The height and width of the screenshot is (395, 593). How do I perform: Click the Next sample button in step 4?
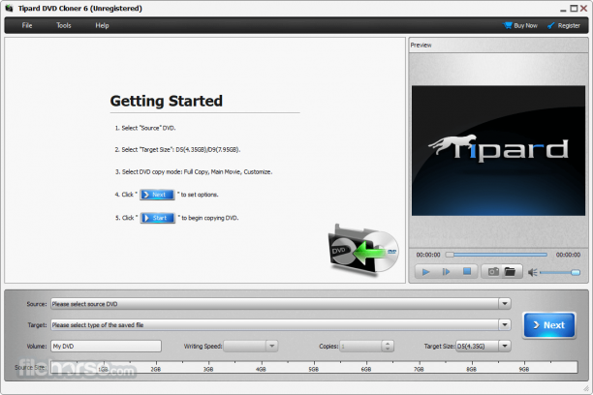point(157,195)
